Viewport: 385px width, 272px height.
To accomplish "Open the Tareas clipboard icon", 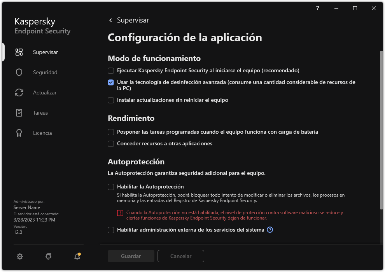I will [19, 112].
